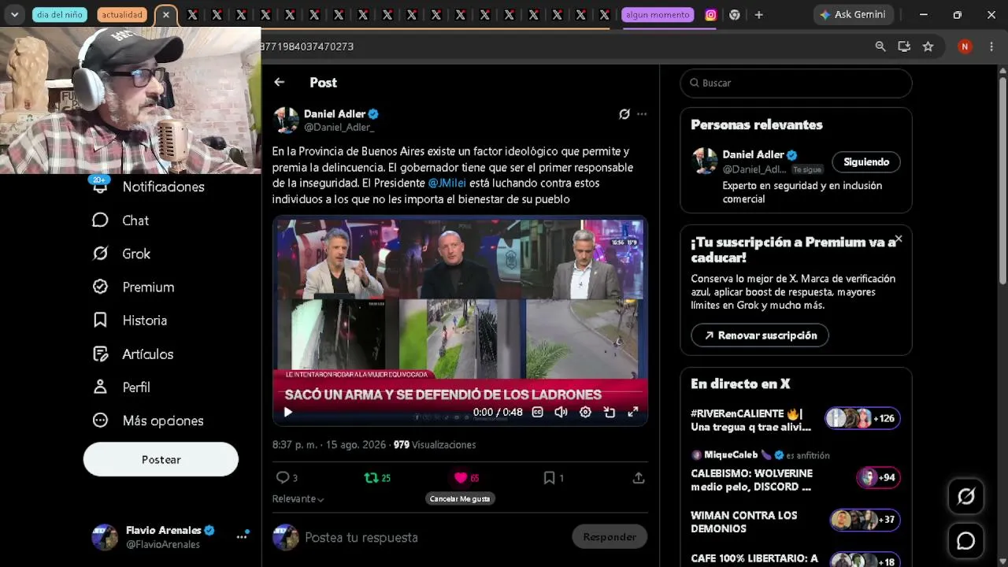Image resolution: width=1008 pixels, height=567 pixels.
Task: Open Historia in sidebar
Action: (x=130, y=321)
